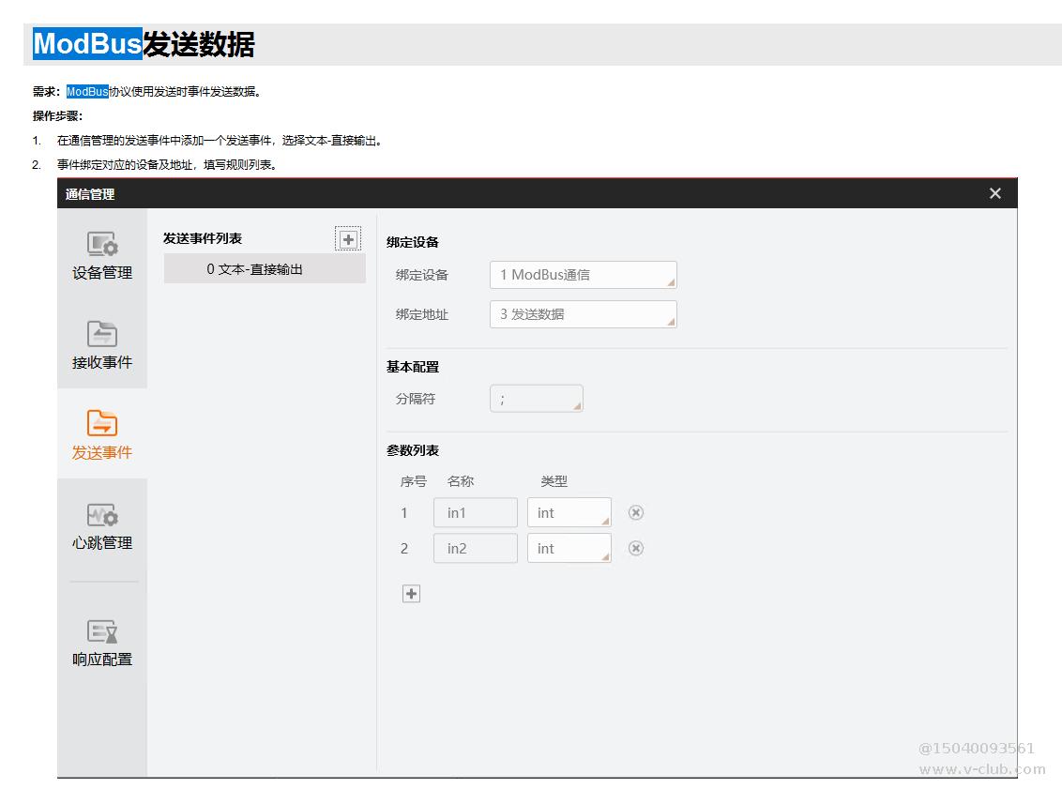Expand the 绑定设备 ModBus通信 dropdown
Screen dimensions: 1062x789
(x=583, y=275)
